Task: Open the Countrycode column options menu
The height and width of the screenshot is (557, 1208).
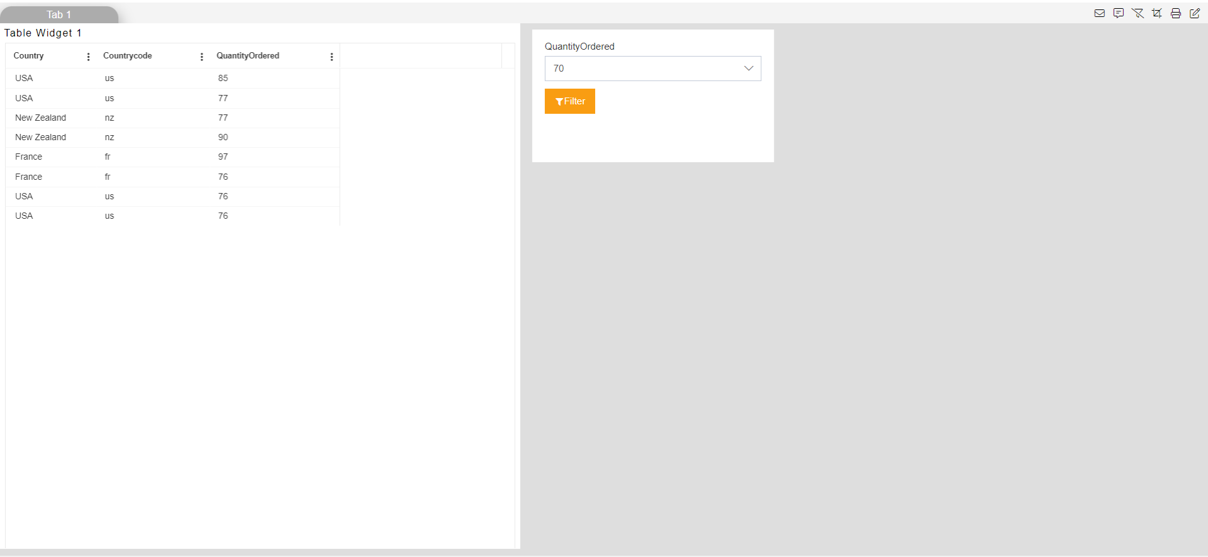Action: (x=201, y=57)
